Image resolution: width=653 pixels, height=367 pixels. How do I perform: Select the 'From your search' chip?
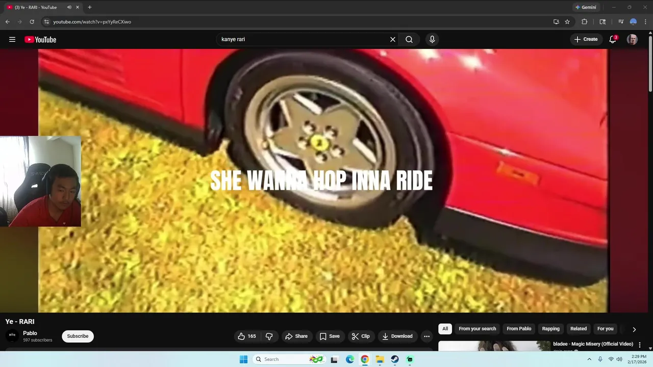478,329
